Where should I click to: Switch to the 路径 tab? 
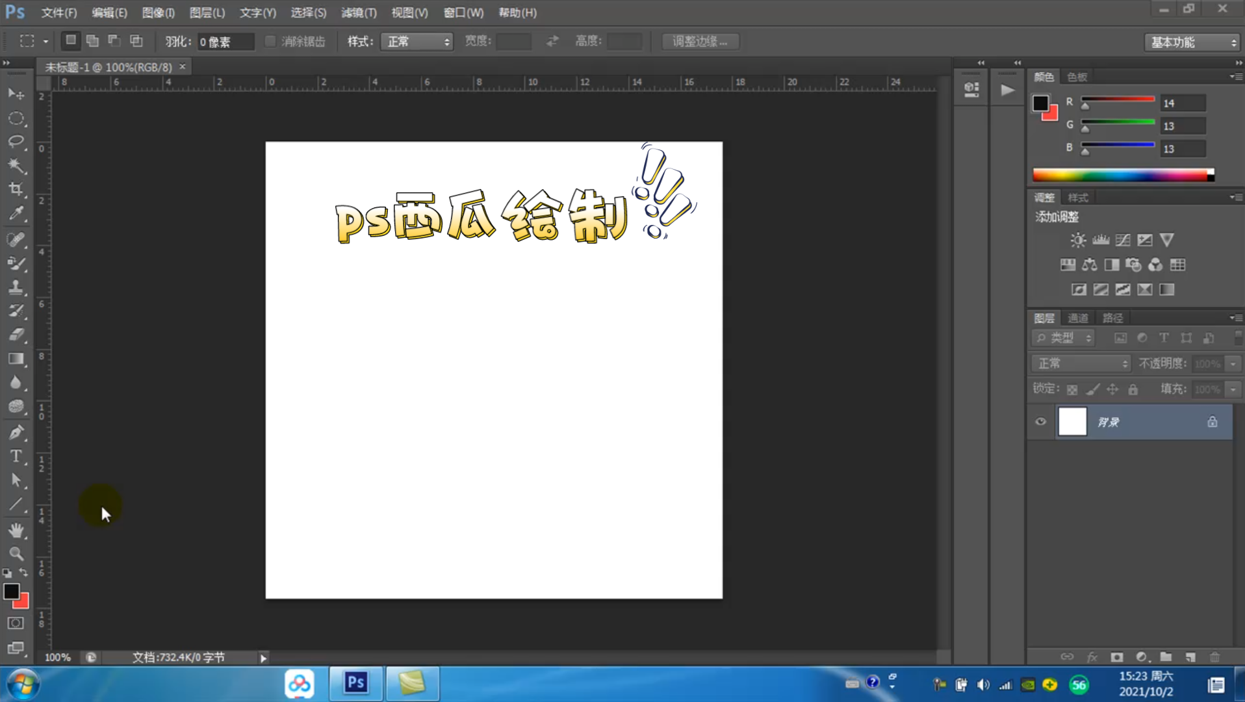click(x=1112, y=318)
